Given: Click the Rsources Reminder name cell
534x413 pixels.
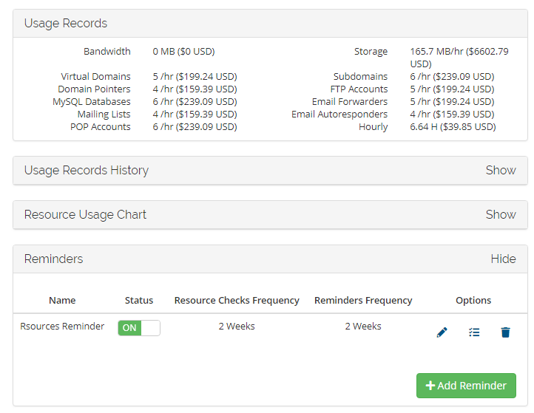Looking at the screenshot, I should pos(62,327).
